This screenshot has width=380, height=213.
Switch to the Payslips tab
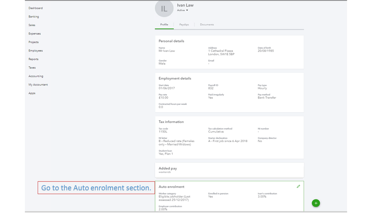click(x=184, y=25)
